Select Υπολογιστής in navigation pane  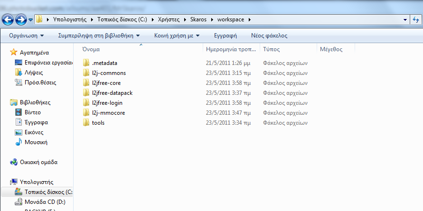pos(37,182)
